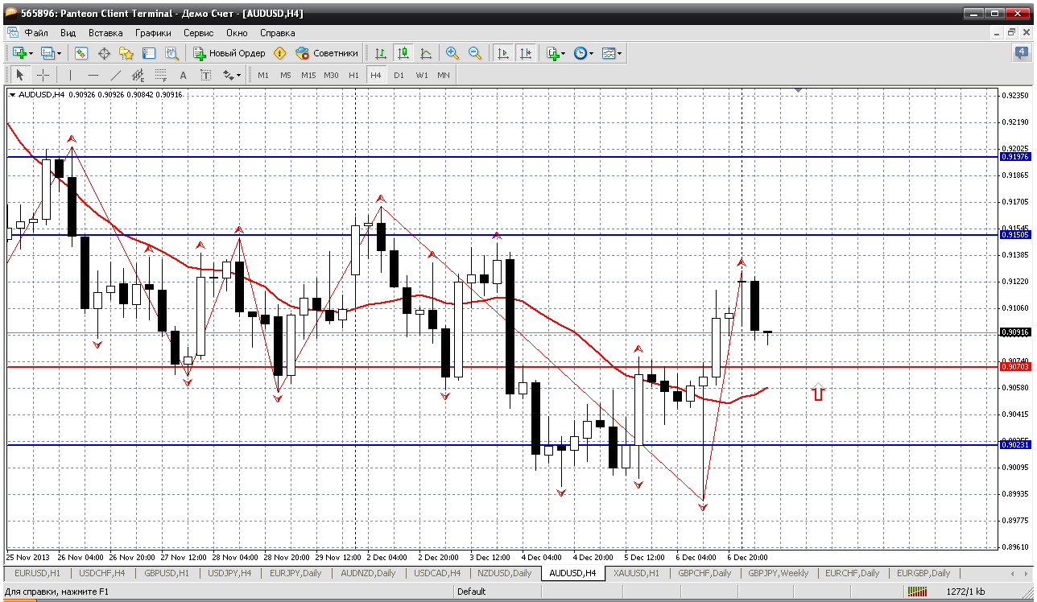
Task: Select the Crosshair tool
Action: (43, 75)
